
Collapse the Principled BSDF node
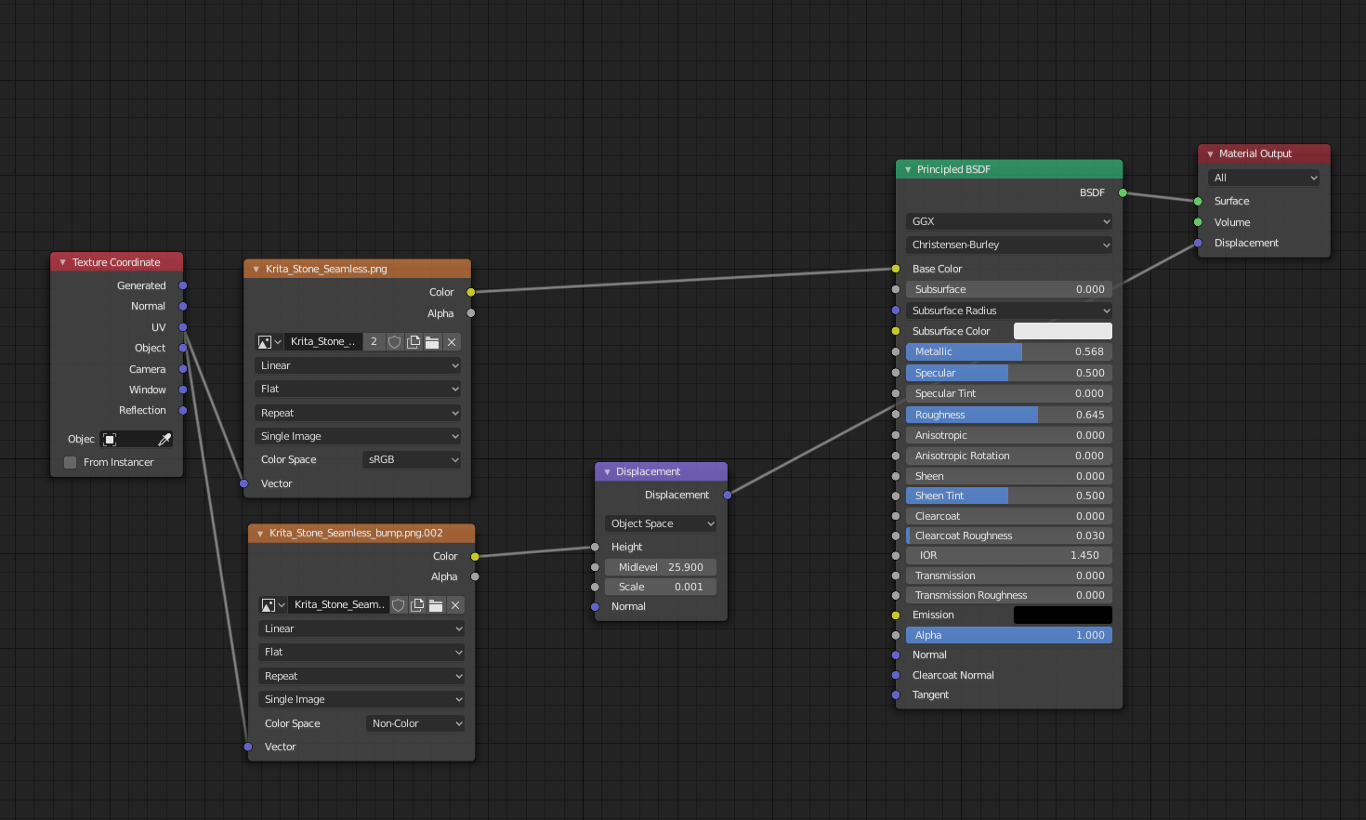pos(908,169)
